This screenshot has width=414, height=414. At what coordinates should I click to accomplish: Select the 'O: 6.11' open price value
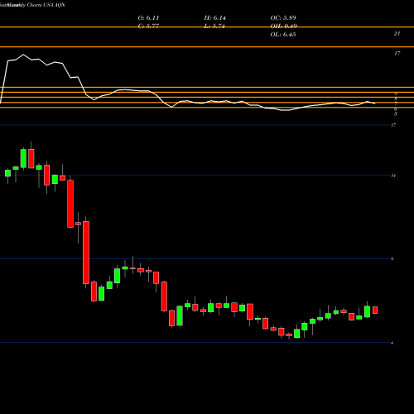coord(148,18)
